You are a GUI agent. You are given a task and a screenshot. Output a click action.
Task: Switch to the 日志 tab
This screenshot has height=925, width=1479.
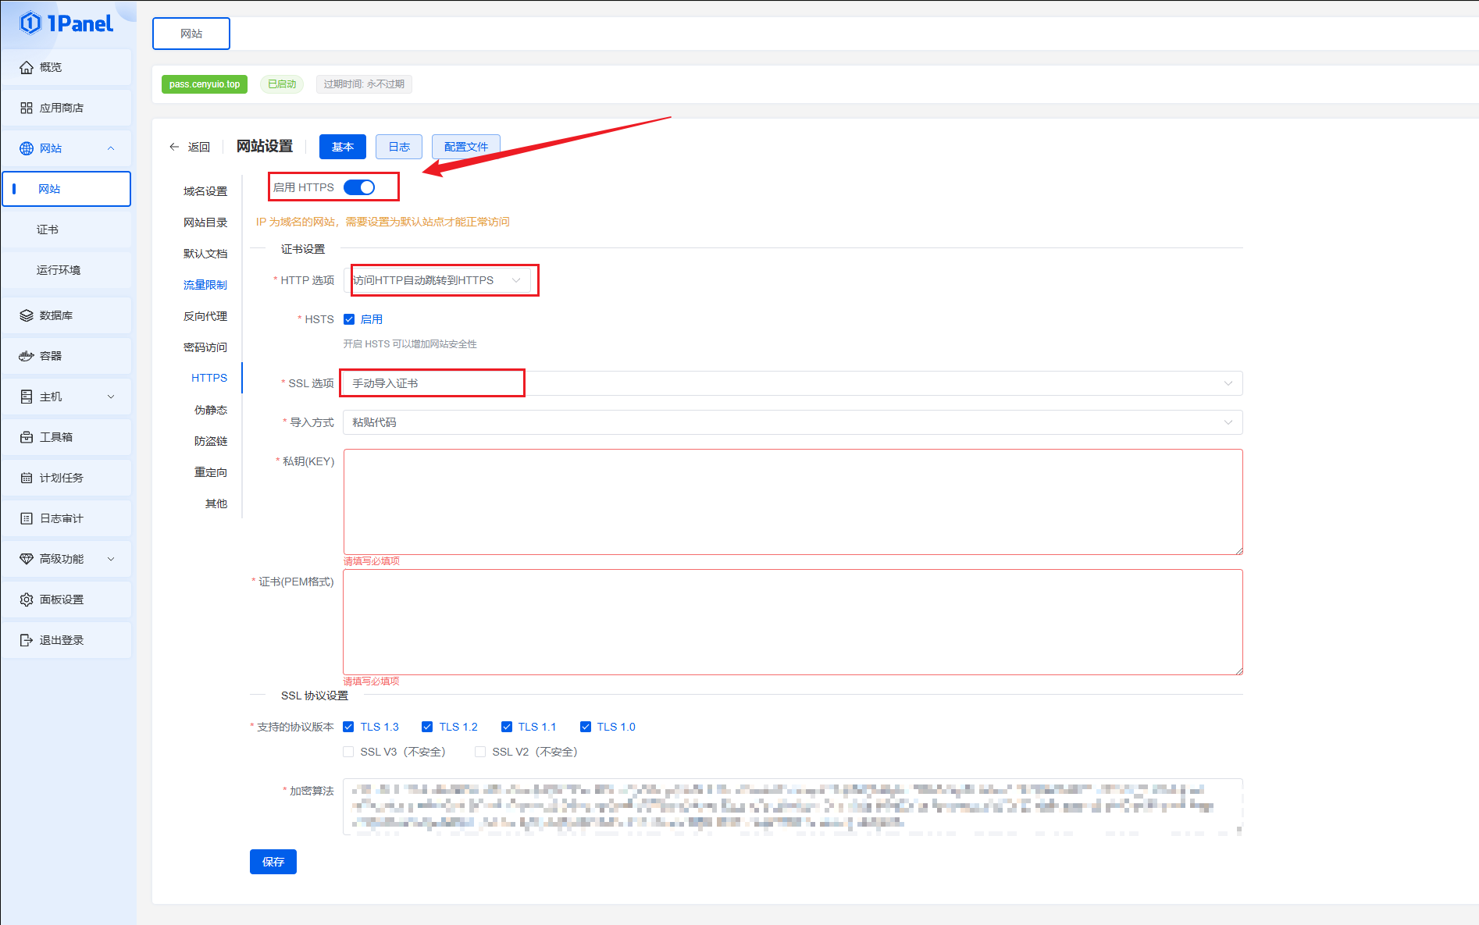pos(399,147)
